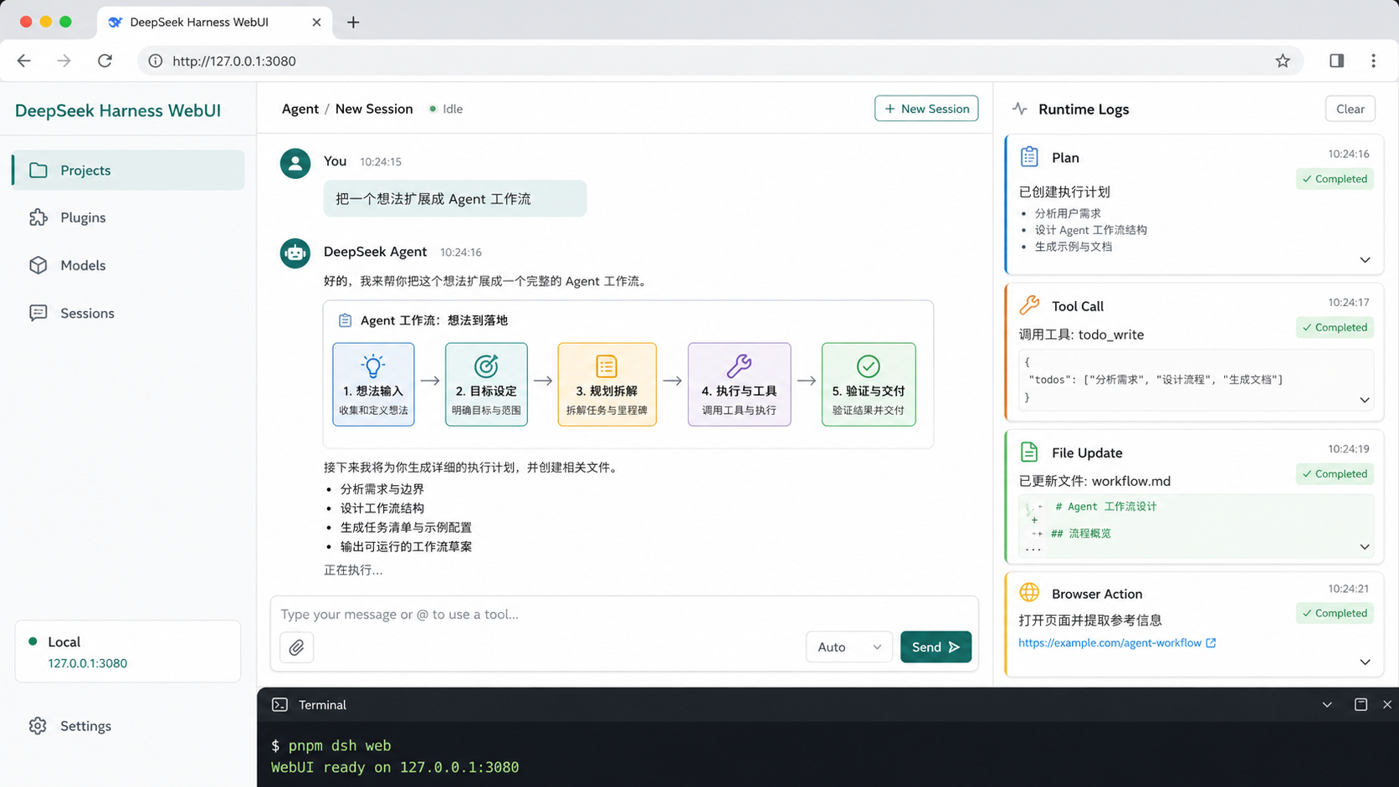
Task: Click the Runtime Logs activity pulse icon
Action: [x=1019, y=109]
